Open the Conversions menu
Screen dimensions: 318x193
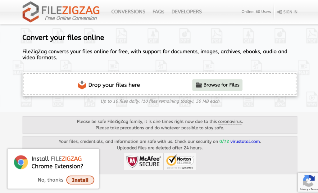tap(128, 12)
